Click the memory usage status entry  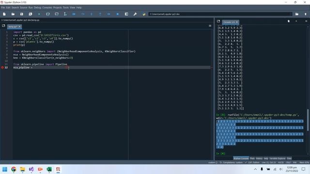coord(304,162)
